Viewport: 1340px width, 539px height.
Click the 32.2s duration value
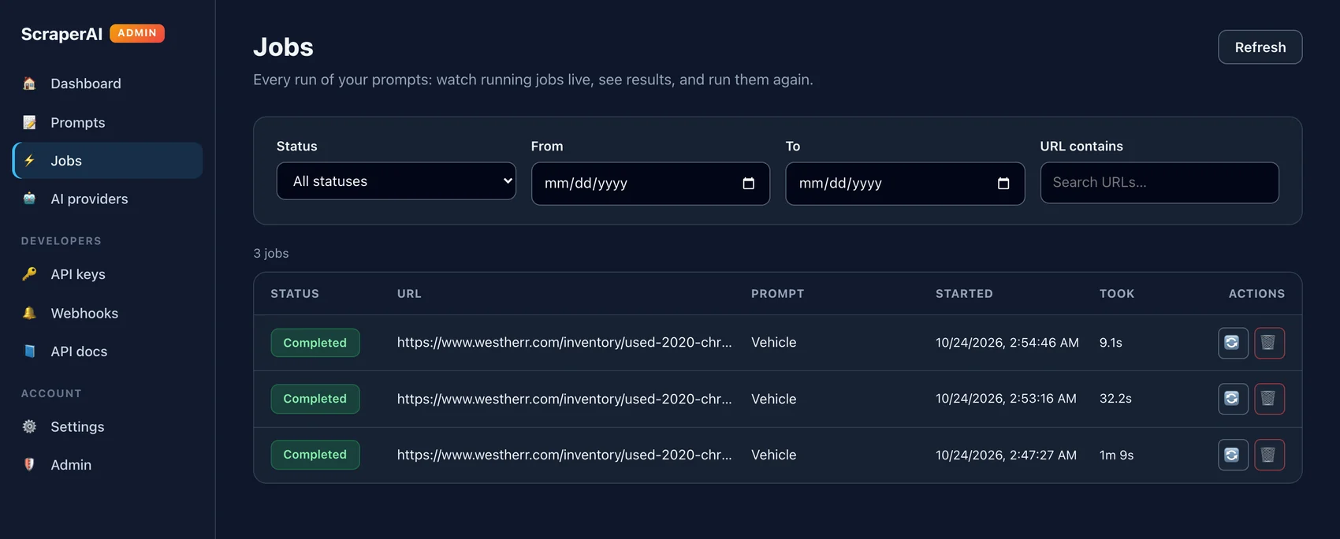point(1115,399)
